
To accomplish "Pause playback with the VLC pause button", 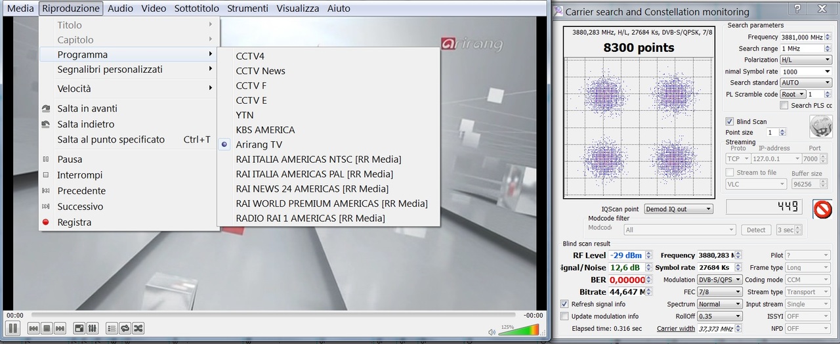I will 12,328.
